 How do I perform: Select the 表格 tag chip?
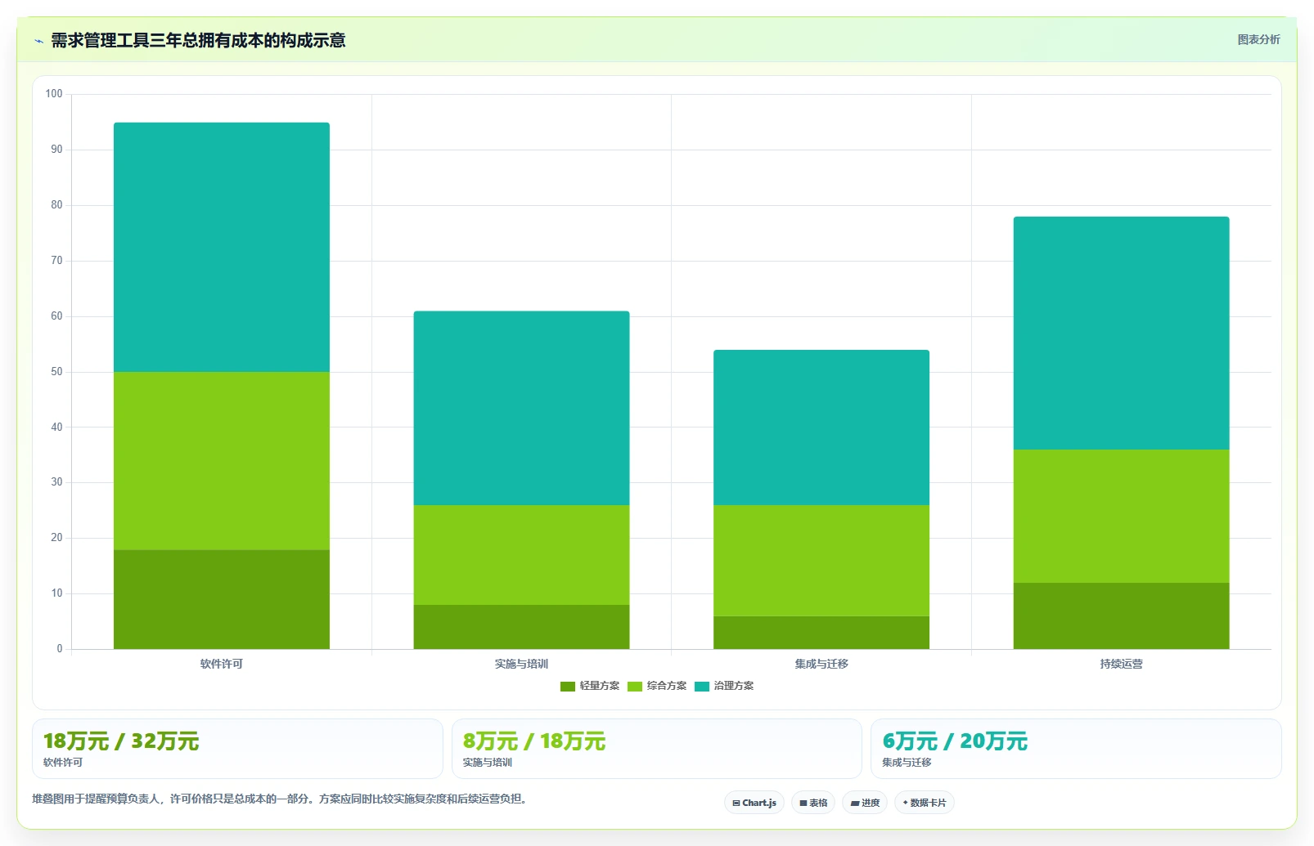tap(813, 803)
